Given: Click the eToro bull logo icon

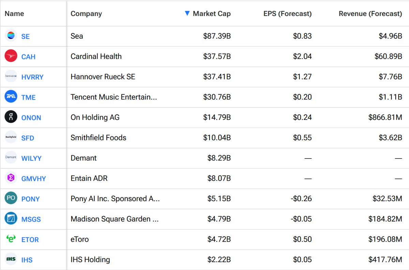Looking at the screenshot, I should coord(11,239).
